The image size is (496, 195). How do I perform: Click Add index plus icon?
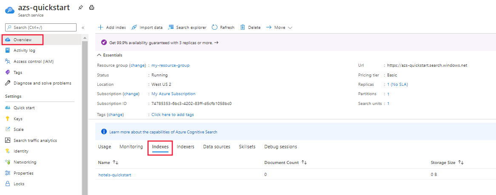[100, 27]
